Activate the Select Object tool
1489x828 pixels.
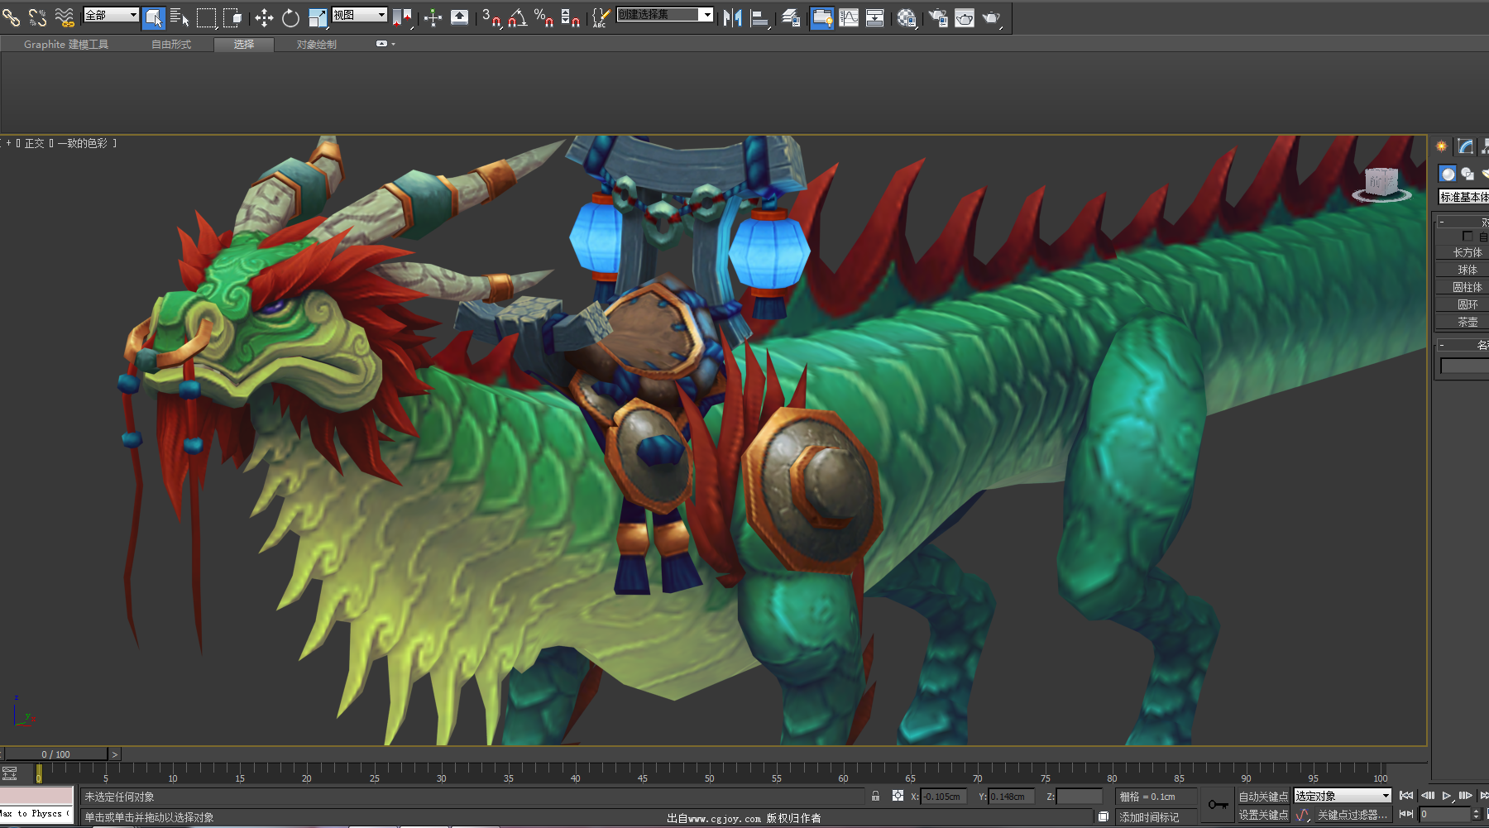[x=154, y=17]
